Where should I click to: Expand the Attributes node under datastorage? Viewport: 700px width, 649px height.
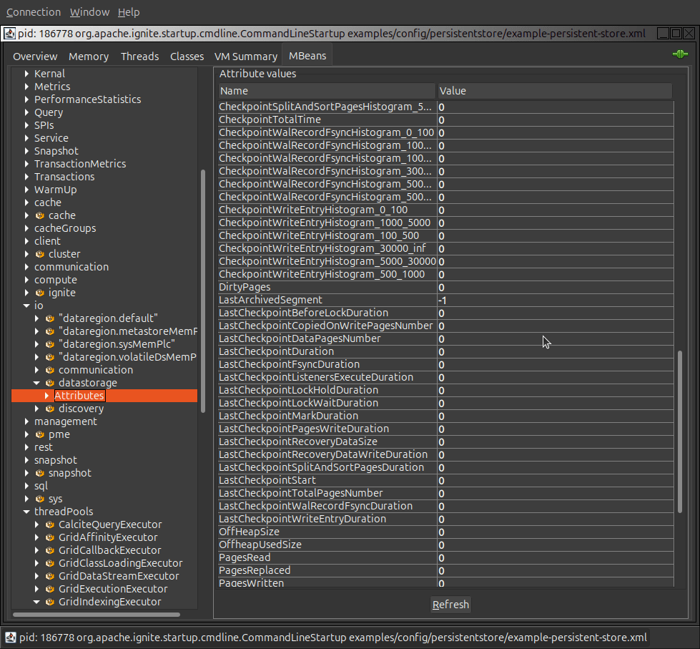(46, 396)
